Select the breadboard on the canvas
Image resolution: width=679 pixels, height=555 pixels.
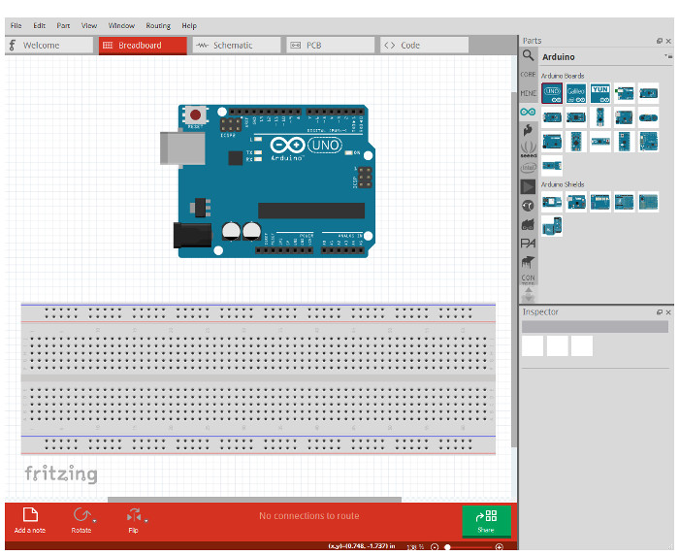[258, 379]
